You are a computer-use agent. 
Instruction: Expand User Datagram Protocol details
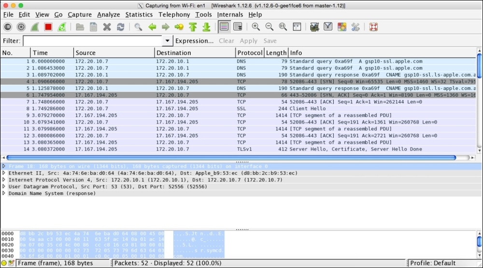click(x=4, y=187)
